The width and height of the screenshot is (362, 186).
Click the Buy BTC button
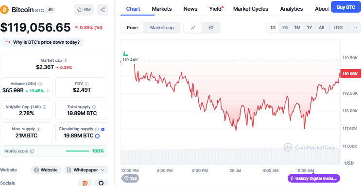pyautogui.click(x=345, y=7)
